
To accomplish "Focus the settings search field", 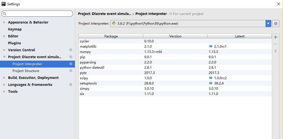I will (x=37, y=14).
